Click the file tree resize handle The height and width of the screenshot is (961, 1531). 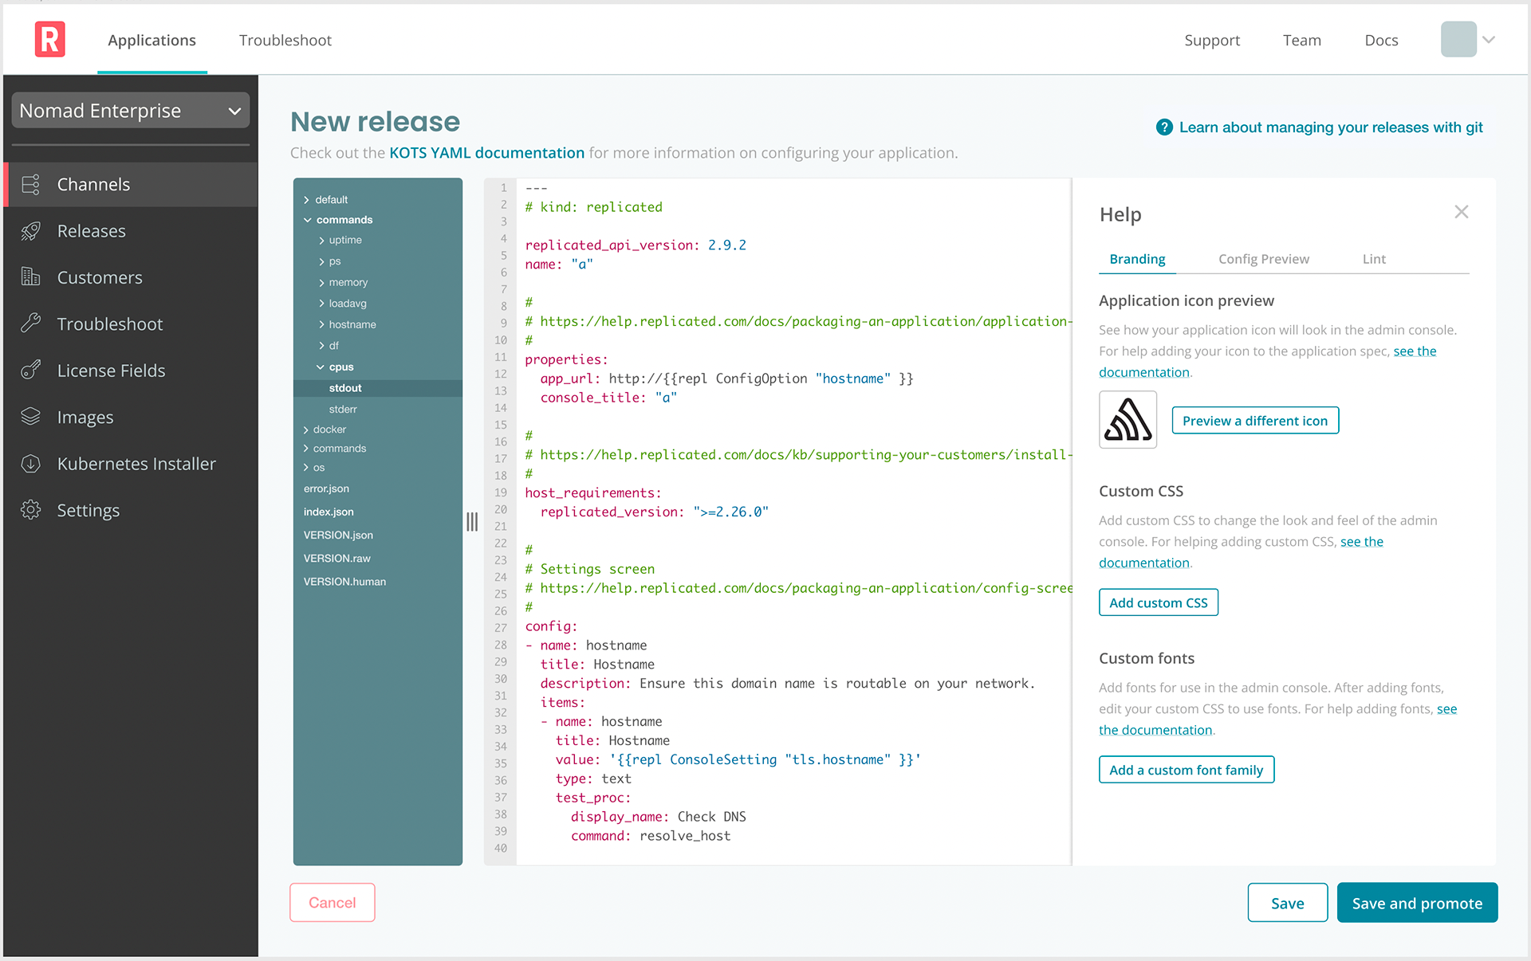pyautogui.click(x=472, y=522)
